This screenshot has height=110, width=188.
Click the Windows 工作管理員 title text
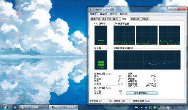click(103, 10)
